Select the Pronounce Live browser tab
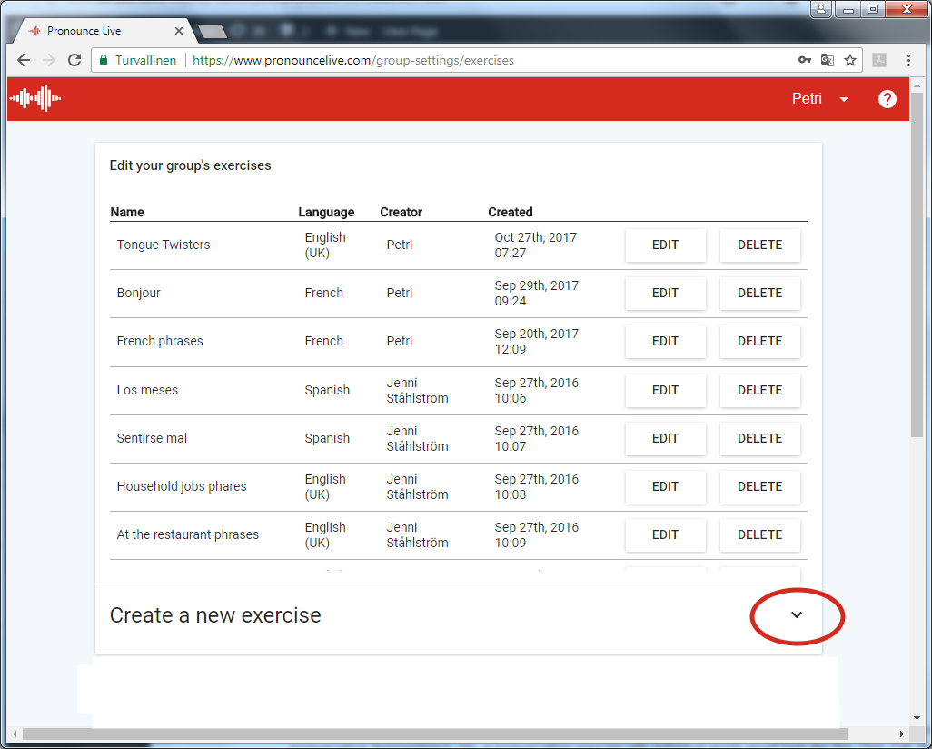932x749 pixels. click(100, 31)
